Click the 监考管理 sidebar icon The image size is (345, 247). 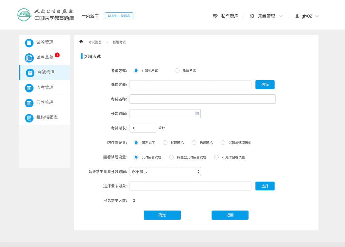[x=29, y=88]
